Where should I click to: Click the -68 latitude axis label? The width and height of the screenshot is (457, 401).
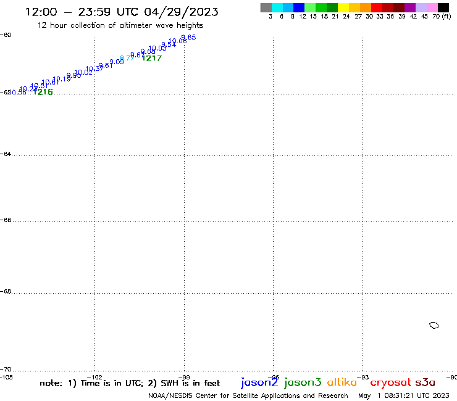click(x=6, y=292)
